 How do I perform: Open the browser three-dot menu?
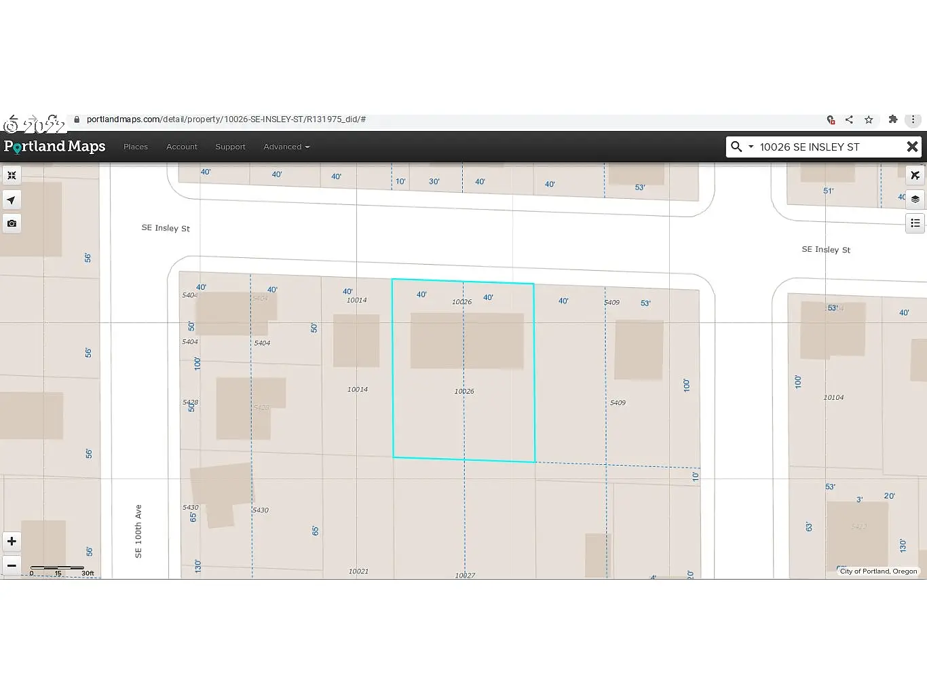point(913,119)
